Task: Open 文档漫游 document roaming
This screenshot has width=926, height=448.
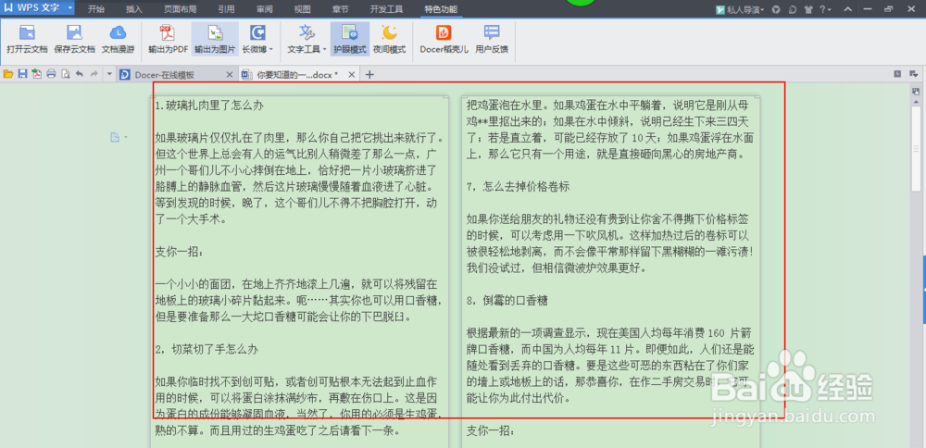Action: [118, 39]
